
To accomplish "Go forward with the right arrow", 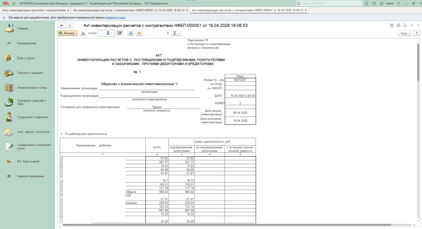I will pos(70,25).
